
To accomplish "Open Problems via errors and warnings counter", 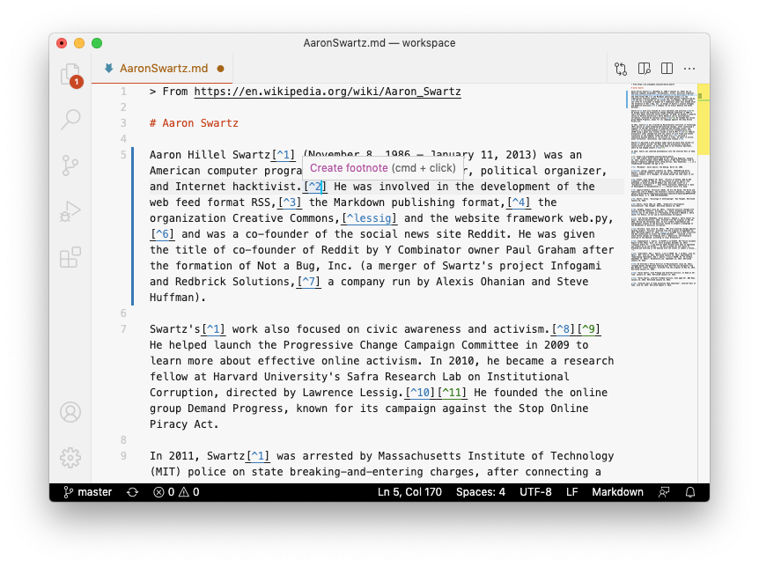I will [176, 492].
